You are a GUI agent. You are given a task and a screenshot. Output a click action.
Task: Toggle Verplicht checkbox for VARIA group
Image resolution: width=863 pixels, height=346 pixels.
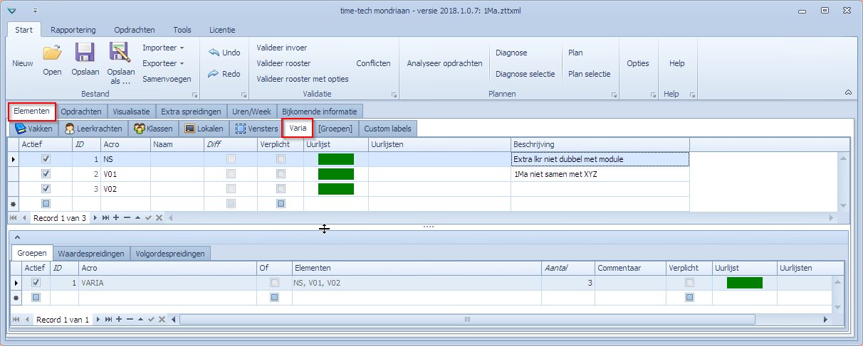click(689, 283)
